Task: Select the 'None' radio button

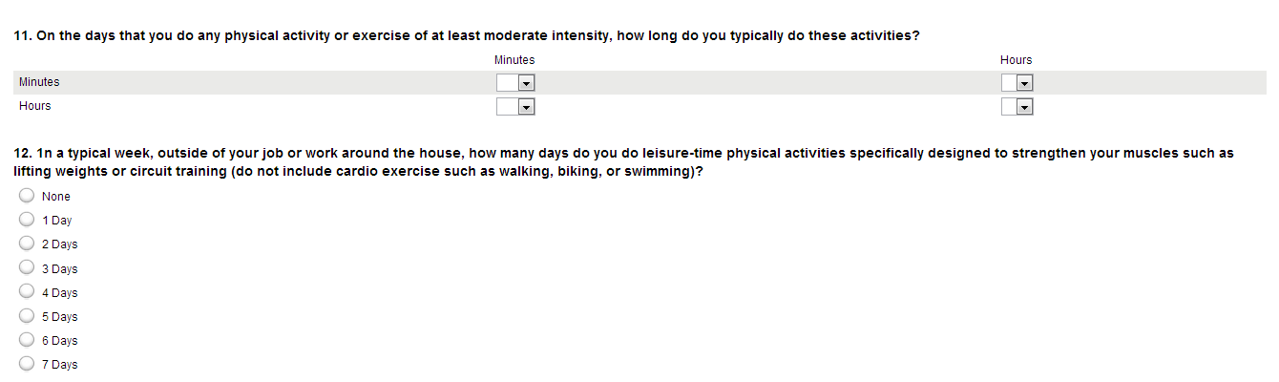Action: (27, 196)
